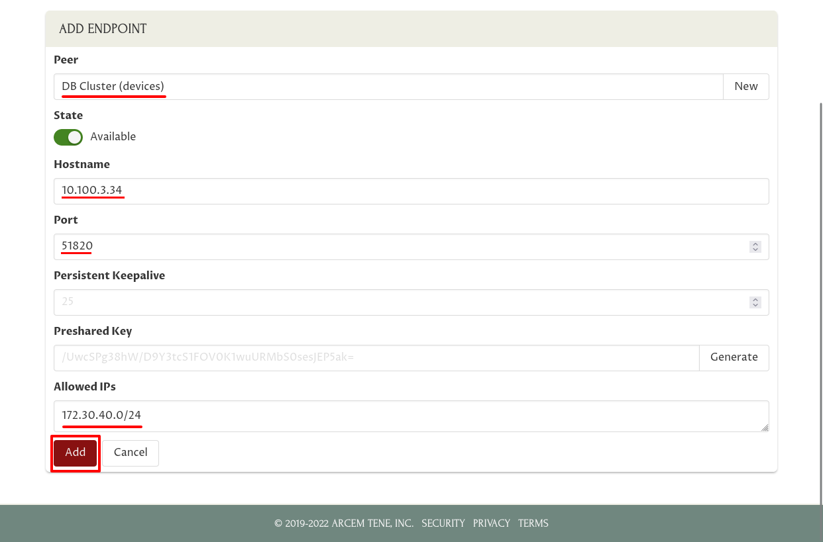Toggle the Available state switch

pyautogui.click(x=68, y=137)
